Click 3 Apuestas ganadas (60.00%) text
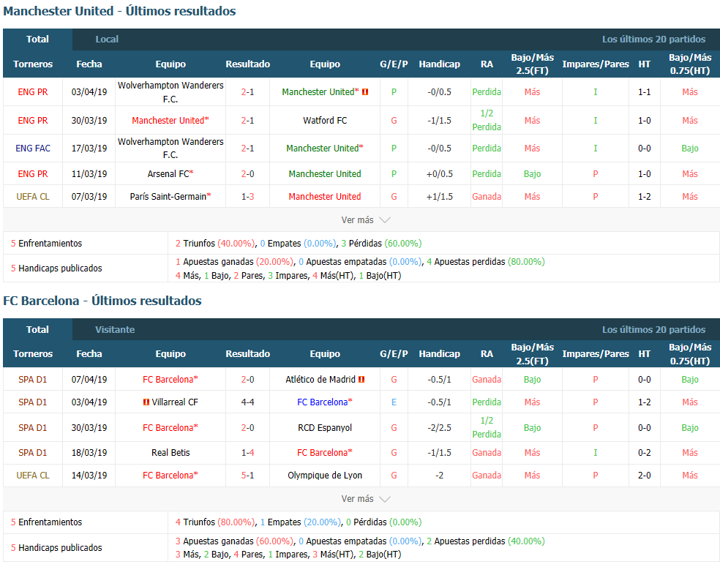This screenshot has width=720, height=567. click(234, 541)
